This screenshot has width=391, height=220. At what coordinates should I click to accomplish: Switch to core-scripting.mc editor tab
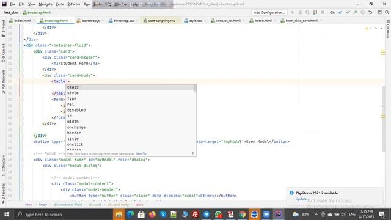[x=161, y=21]
